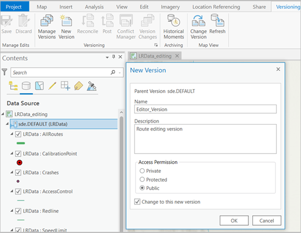Uncheck Change to this new version
Viewport: 301px width, 233px height.
coord(137,202)
